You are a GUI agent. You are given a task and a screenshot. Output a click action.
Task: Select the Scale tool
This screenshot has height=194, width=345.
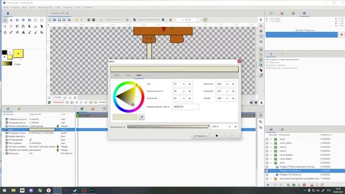click(17, 20)
